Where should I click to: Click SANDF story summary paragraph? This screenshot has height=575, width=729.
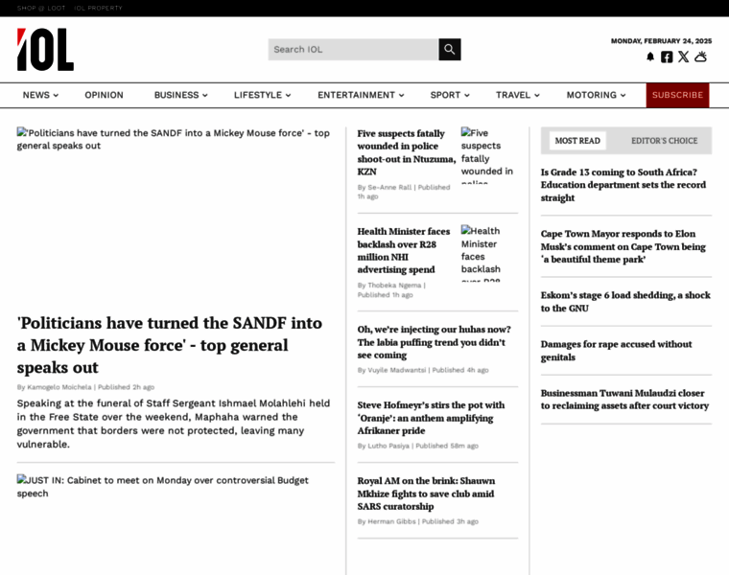174,424
